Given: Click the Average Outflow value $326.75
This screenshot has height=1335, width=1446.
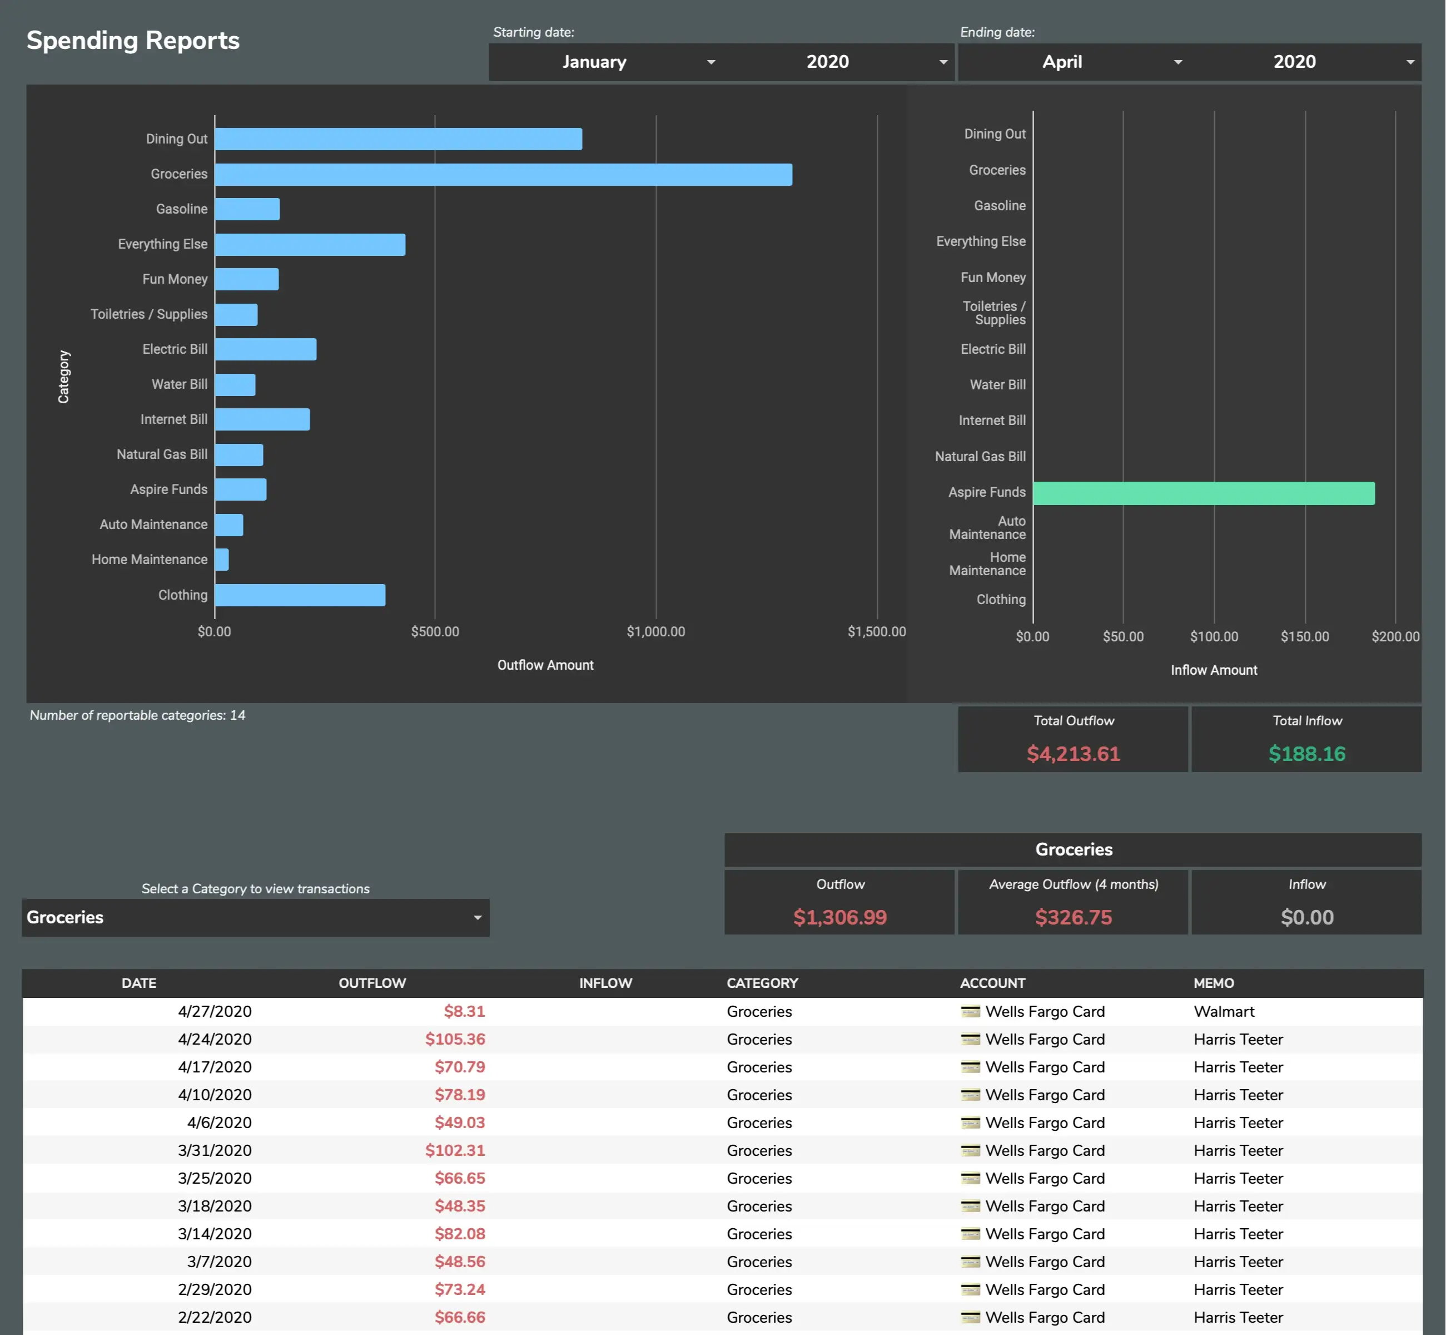Looking at the screenshot, I should coord(1074,917).
